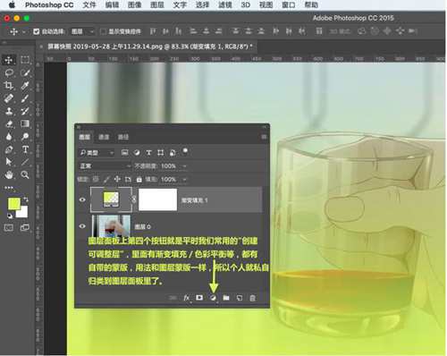Click the fx layer style icon
This screenshot has width=447, height=356.
click(x=187, y=298)
